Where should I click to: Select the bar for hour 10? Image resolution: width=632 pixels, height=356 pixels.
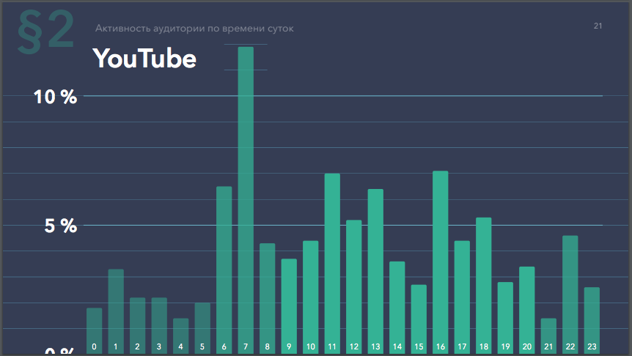pyautogui.click(x=310, y=297)
